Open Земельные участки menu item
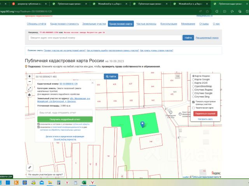The width and height of the screenshot is (249, 186). (94, 24)
